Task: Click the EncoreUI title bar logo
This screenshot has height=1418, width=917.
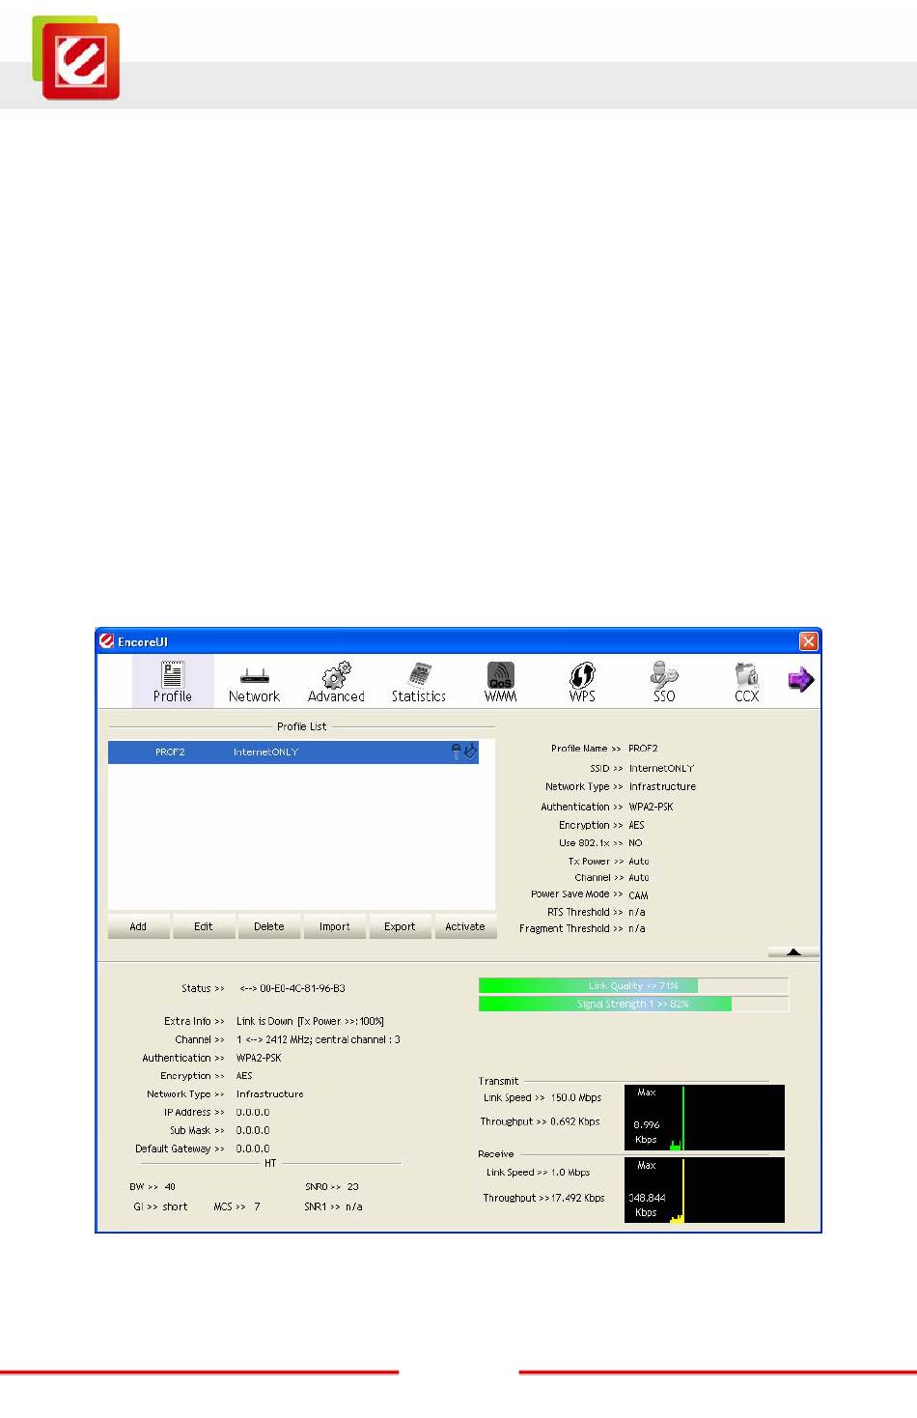Action: [107, 641]
